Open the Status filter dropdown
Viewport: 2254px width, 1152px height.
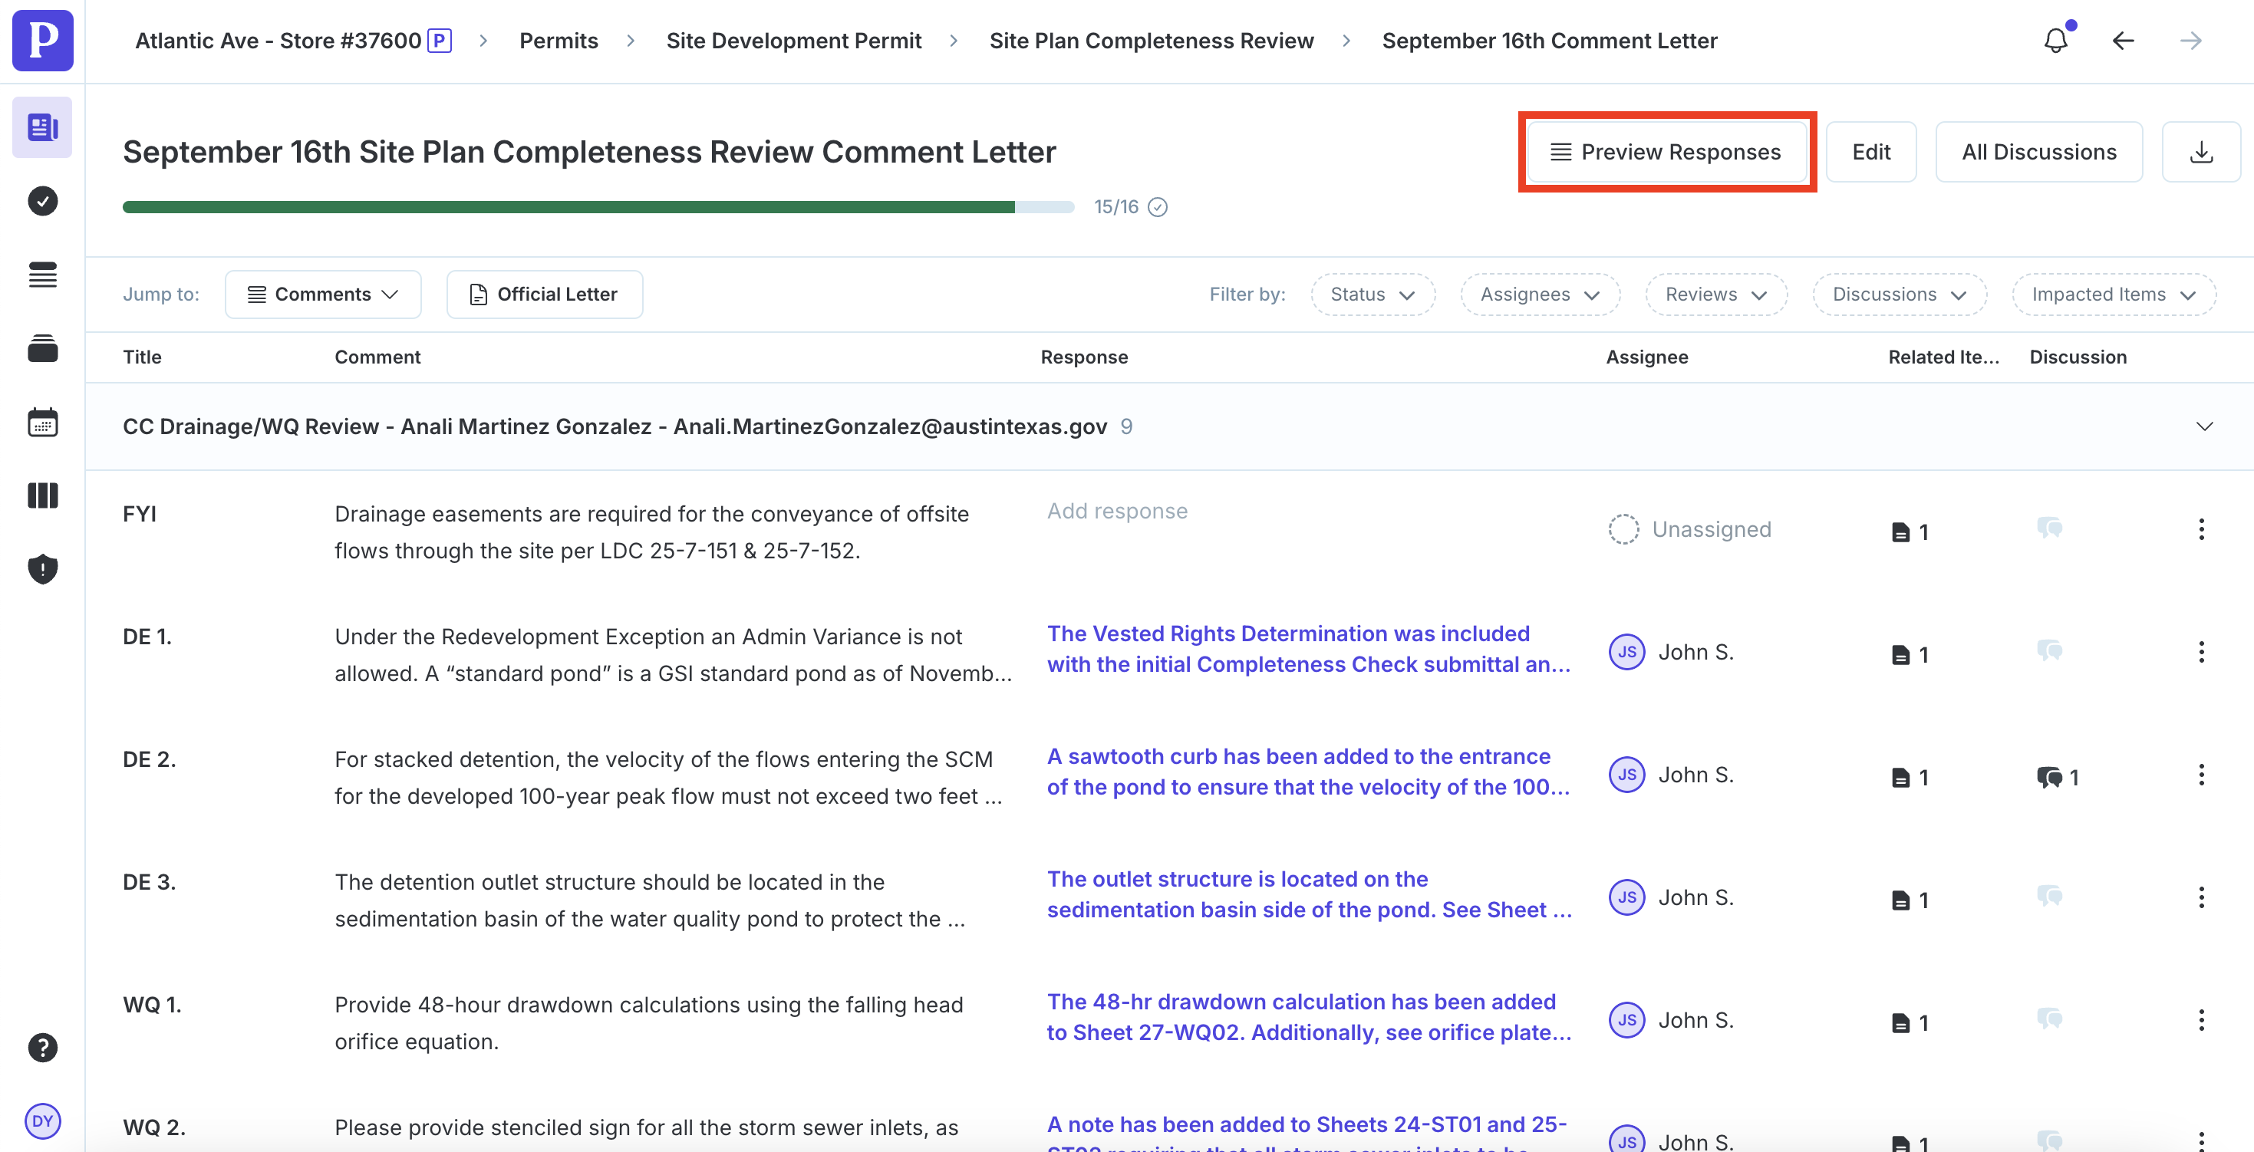[1372, 295]
